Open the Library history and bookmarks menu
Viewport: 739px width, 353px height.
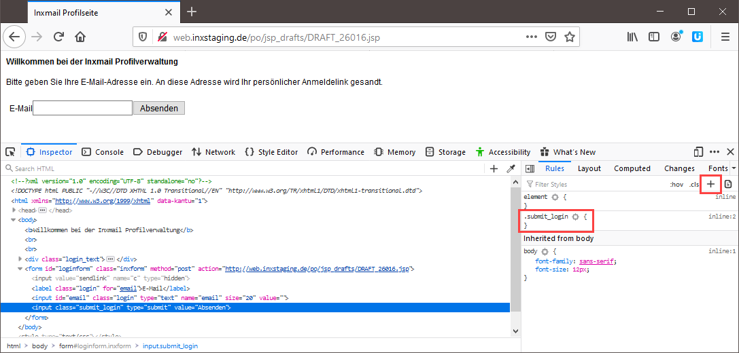pos(632,37)
